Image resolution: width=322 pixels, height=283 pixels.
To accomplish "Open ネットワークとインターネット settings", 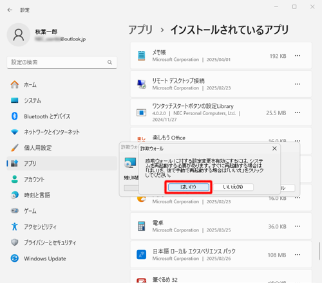I will [62, 132].
